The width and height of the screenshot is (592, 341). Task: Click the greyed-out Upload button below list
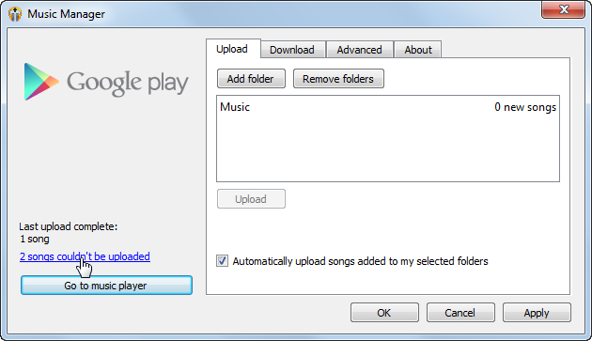pos(251,198)
